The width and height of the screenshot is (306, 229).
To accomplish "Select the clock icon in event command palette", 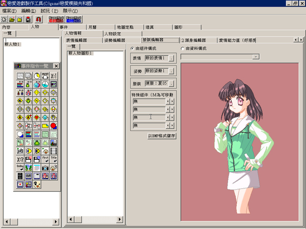I will click(37, 76).
